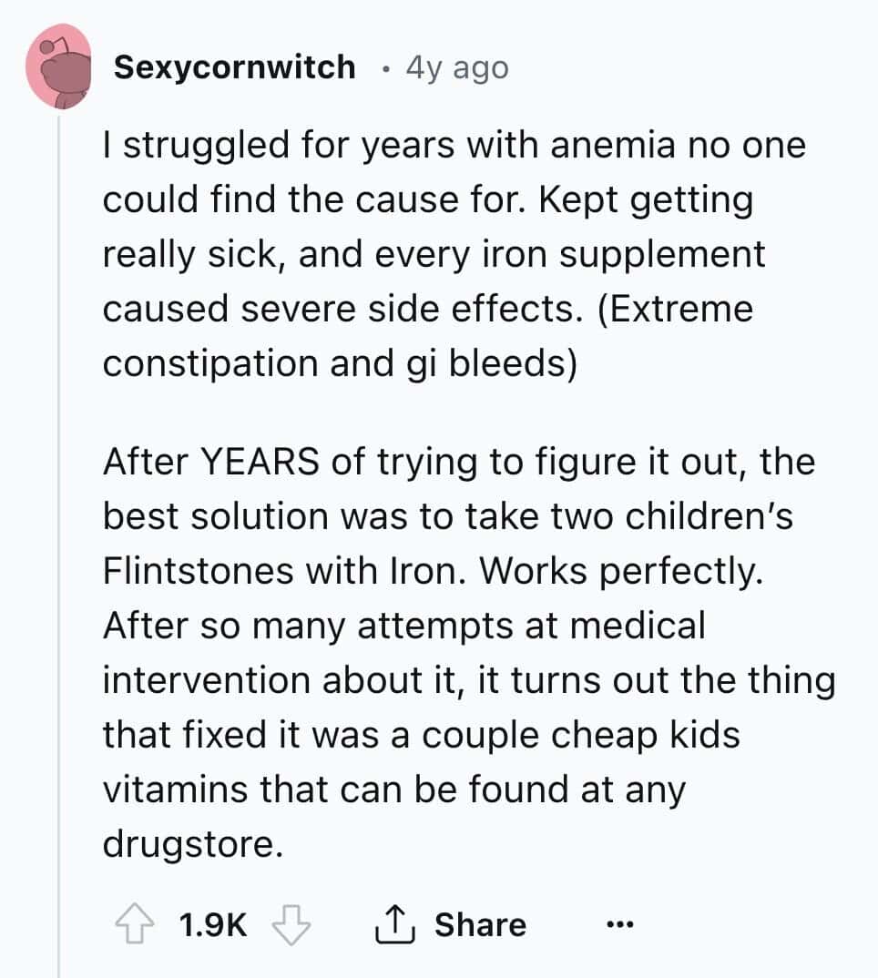Click the word 'drugstore.' at the end
This screenshot has height=978, width=878.
193,844
